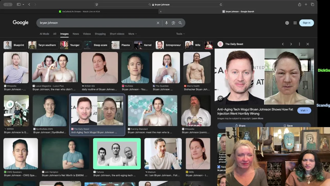Open the Safari sidebar toggle
Viewport: 330px width, 186px height.
[x=19, y=4]
